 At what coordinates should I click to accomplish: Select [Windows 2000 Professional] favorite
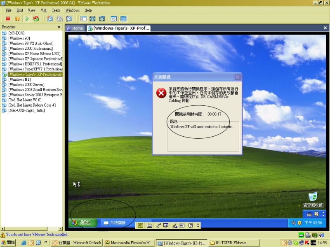(31, 48)
